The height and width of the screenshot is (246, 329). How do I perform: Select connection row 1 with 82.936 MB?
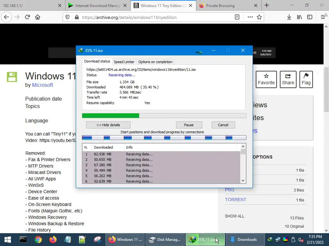click(x=161, y=154)
